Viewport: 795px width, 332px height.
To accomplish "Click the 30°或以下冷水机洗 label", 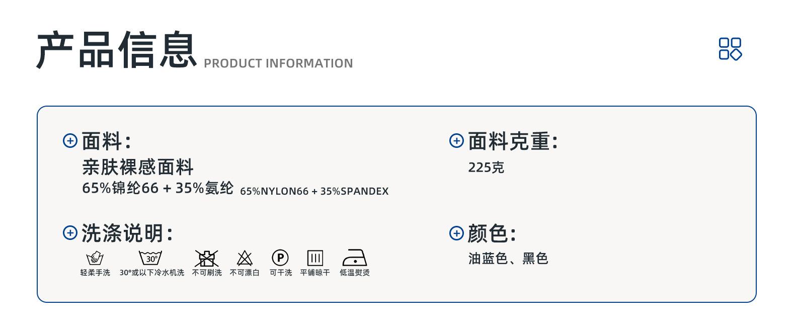I will click(152, 273).
